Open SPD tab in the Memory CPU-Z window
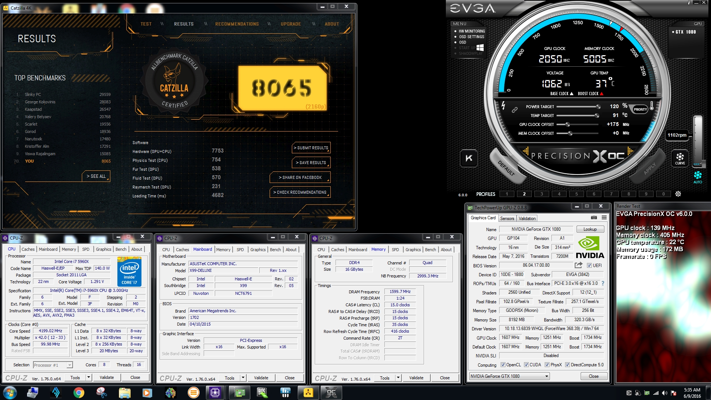The width and height of the screenshot is (711, 400). click(395, 250)
